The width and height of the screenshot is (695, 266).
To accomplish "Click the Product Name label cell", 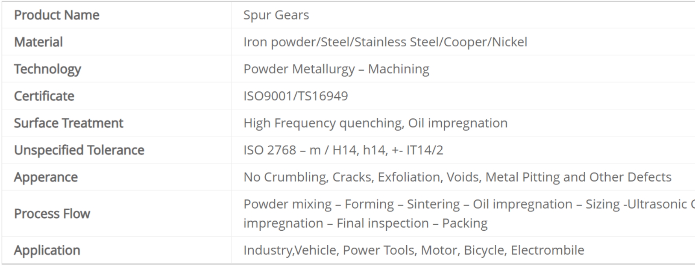I will [x=116, y=15].
